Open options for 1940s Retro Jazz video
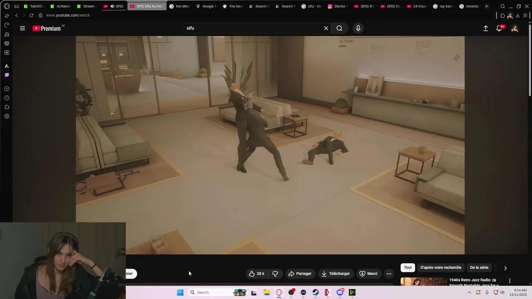 pyautogui.click(x=510, y=281)
